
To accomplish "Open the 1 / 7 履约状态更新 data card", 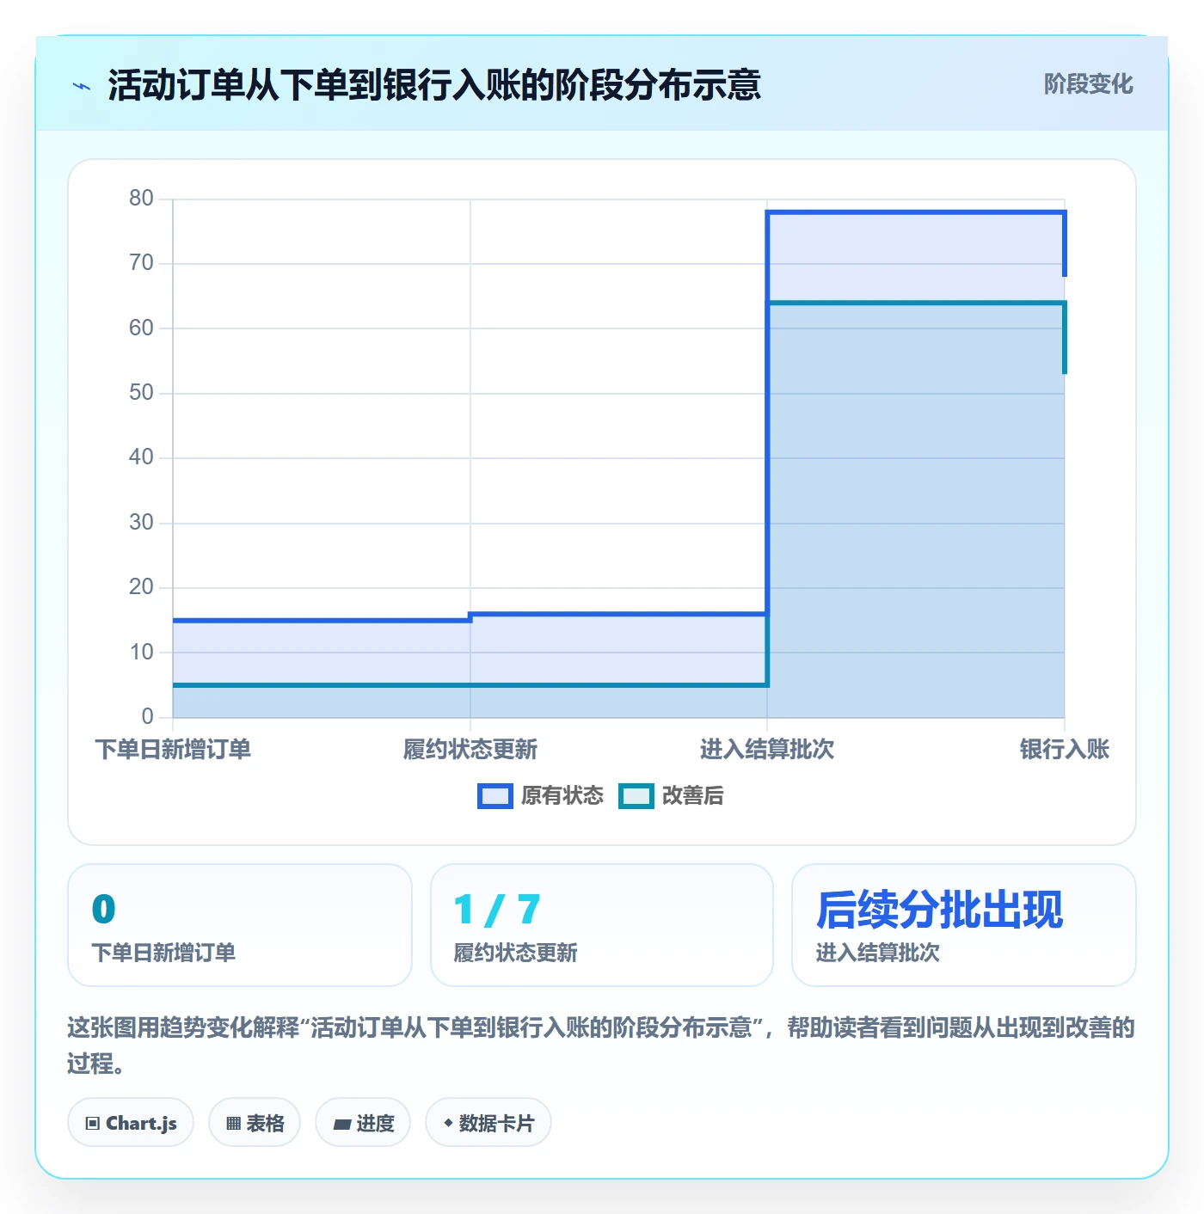I will coord(602,925).
